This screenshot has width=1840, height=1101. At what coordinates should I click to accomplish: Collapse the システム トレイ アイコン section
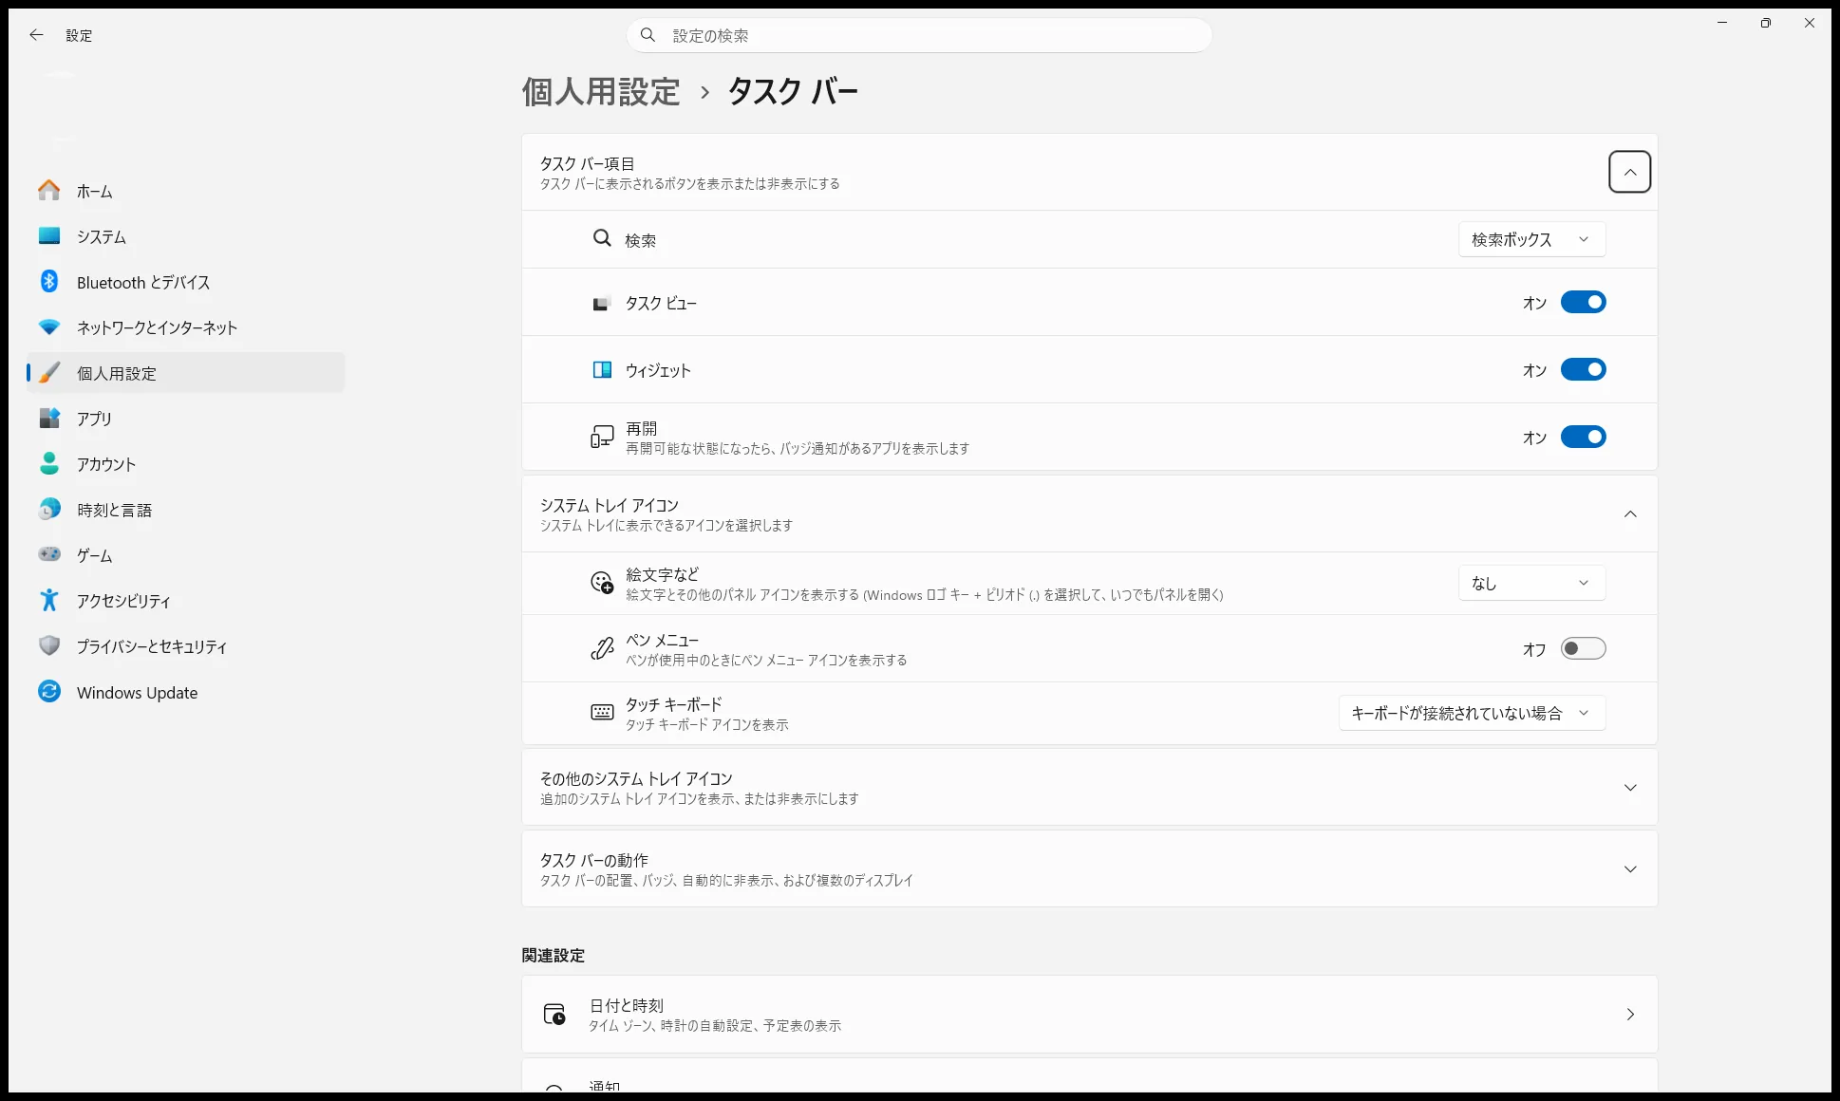[1629, 513]
